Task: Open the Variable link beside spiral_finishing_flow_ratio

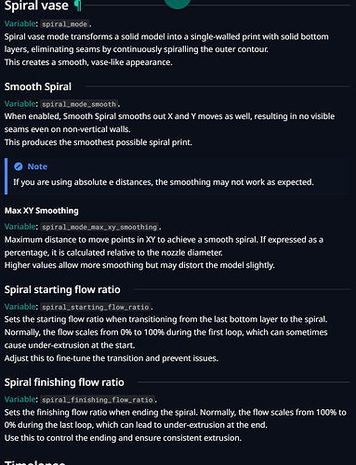Action: [x=20, y=400]
